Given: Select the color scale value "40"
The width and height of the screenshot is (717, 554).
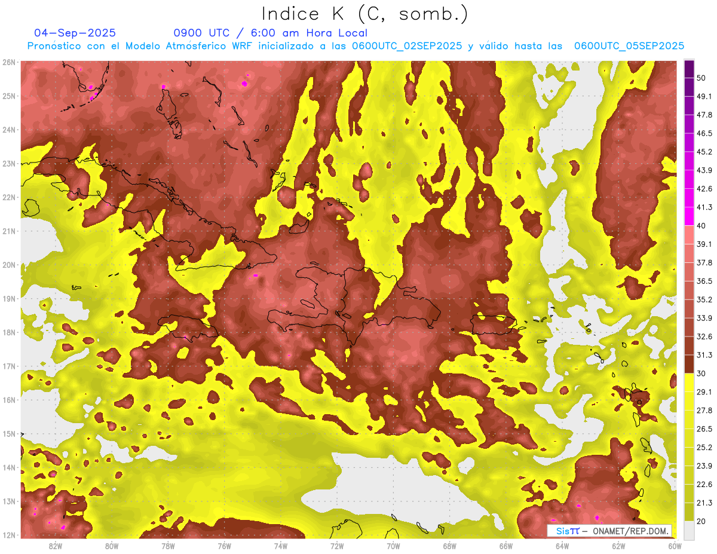Looking at the screenshot, I should (701, 225).
